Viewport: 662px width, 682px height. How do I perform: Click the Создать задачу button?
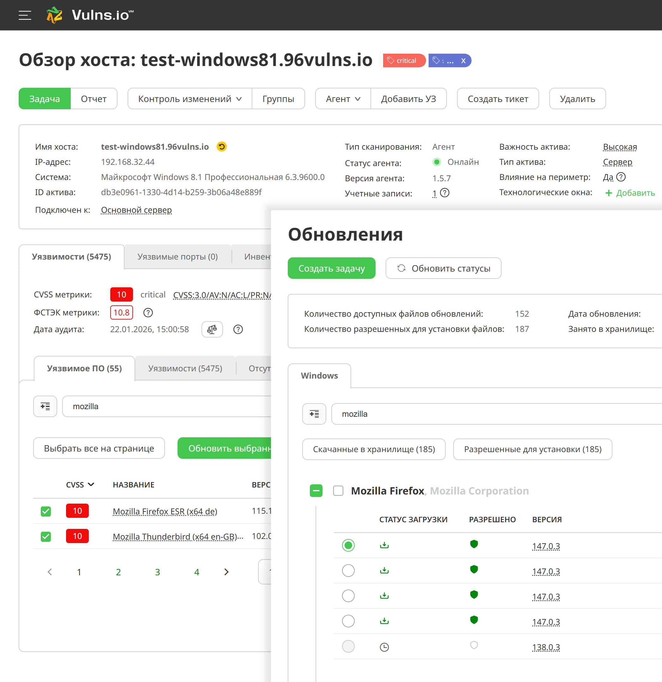(331, 268)
